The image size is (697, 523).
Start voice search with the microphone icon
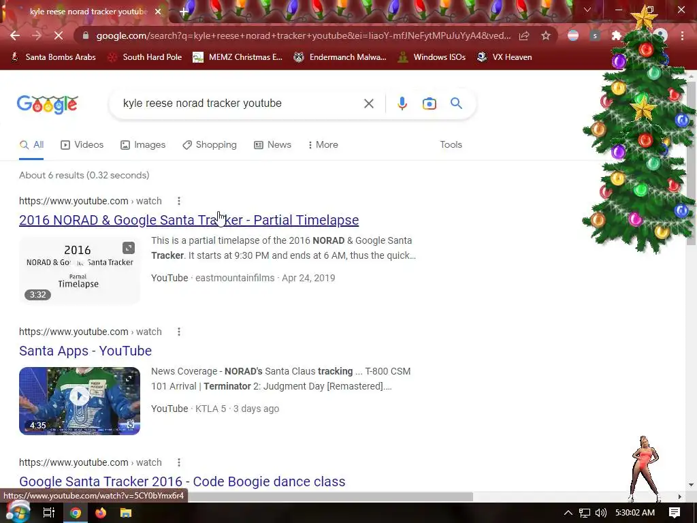402,104
